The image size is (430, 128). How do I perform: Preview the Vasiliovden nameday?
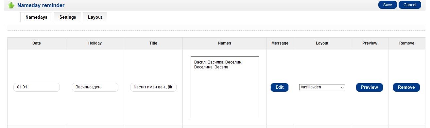click(370, 87)
